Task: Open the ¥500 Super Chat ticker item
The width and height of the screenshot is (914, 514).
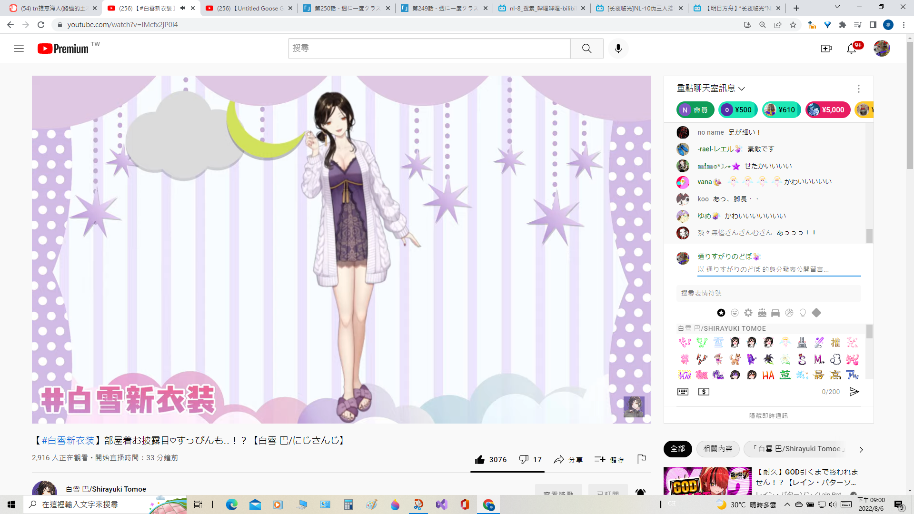Action: pos(737,110)
